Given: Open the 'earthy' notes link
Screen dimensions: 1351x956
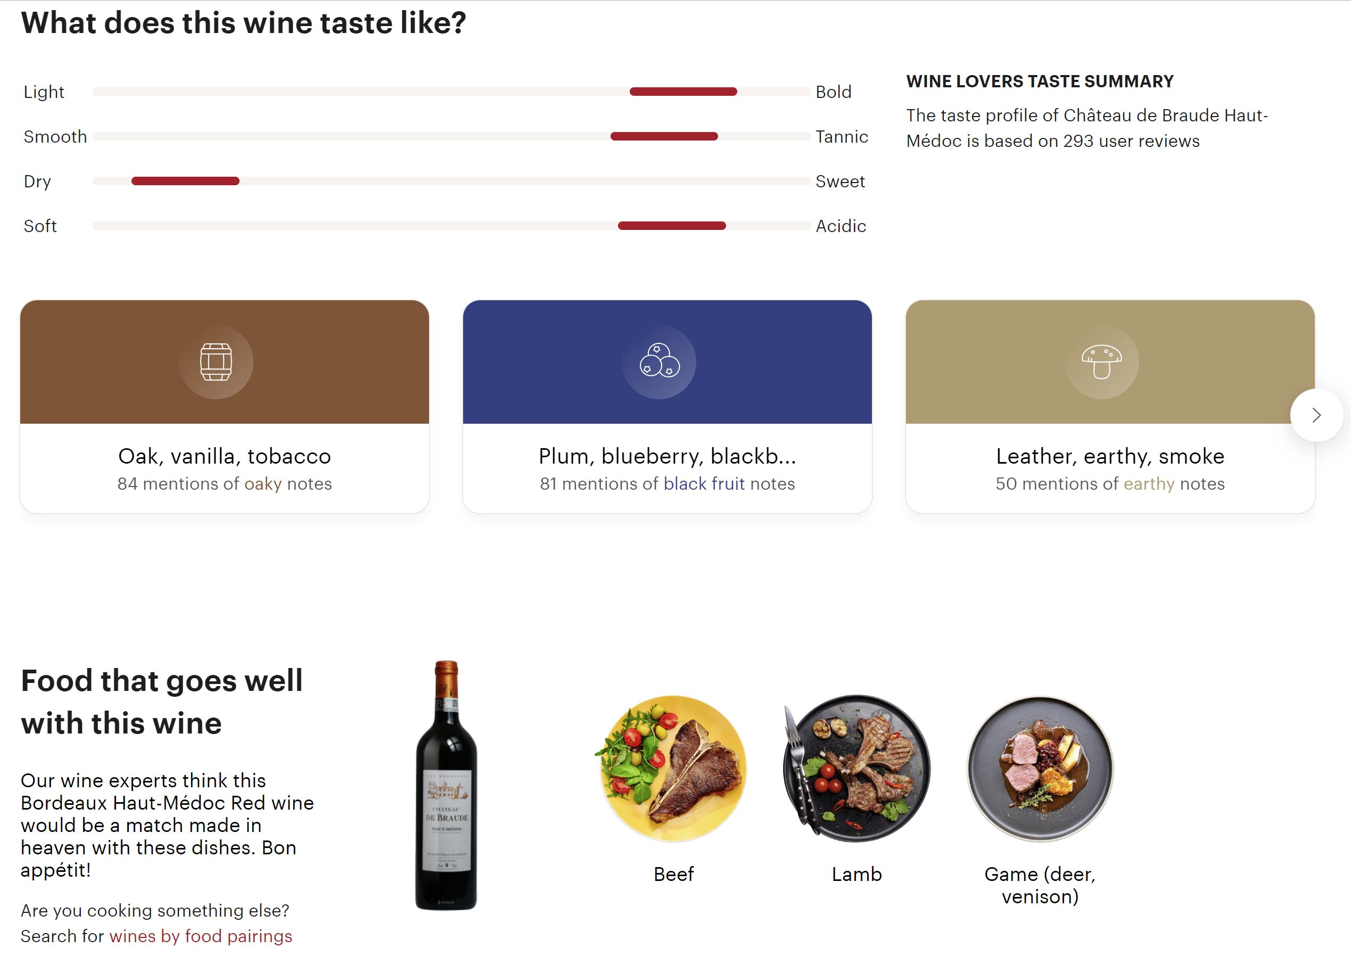Looking at the screenshot, I should [x=1149, y=484].
